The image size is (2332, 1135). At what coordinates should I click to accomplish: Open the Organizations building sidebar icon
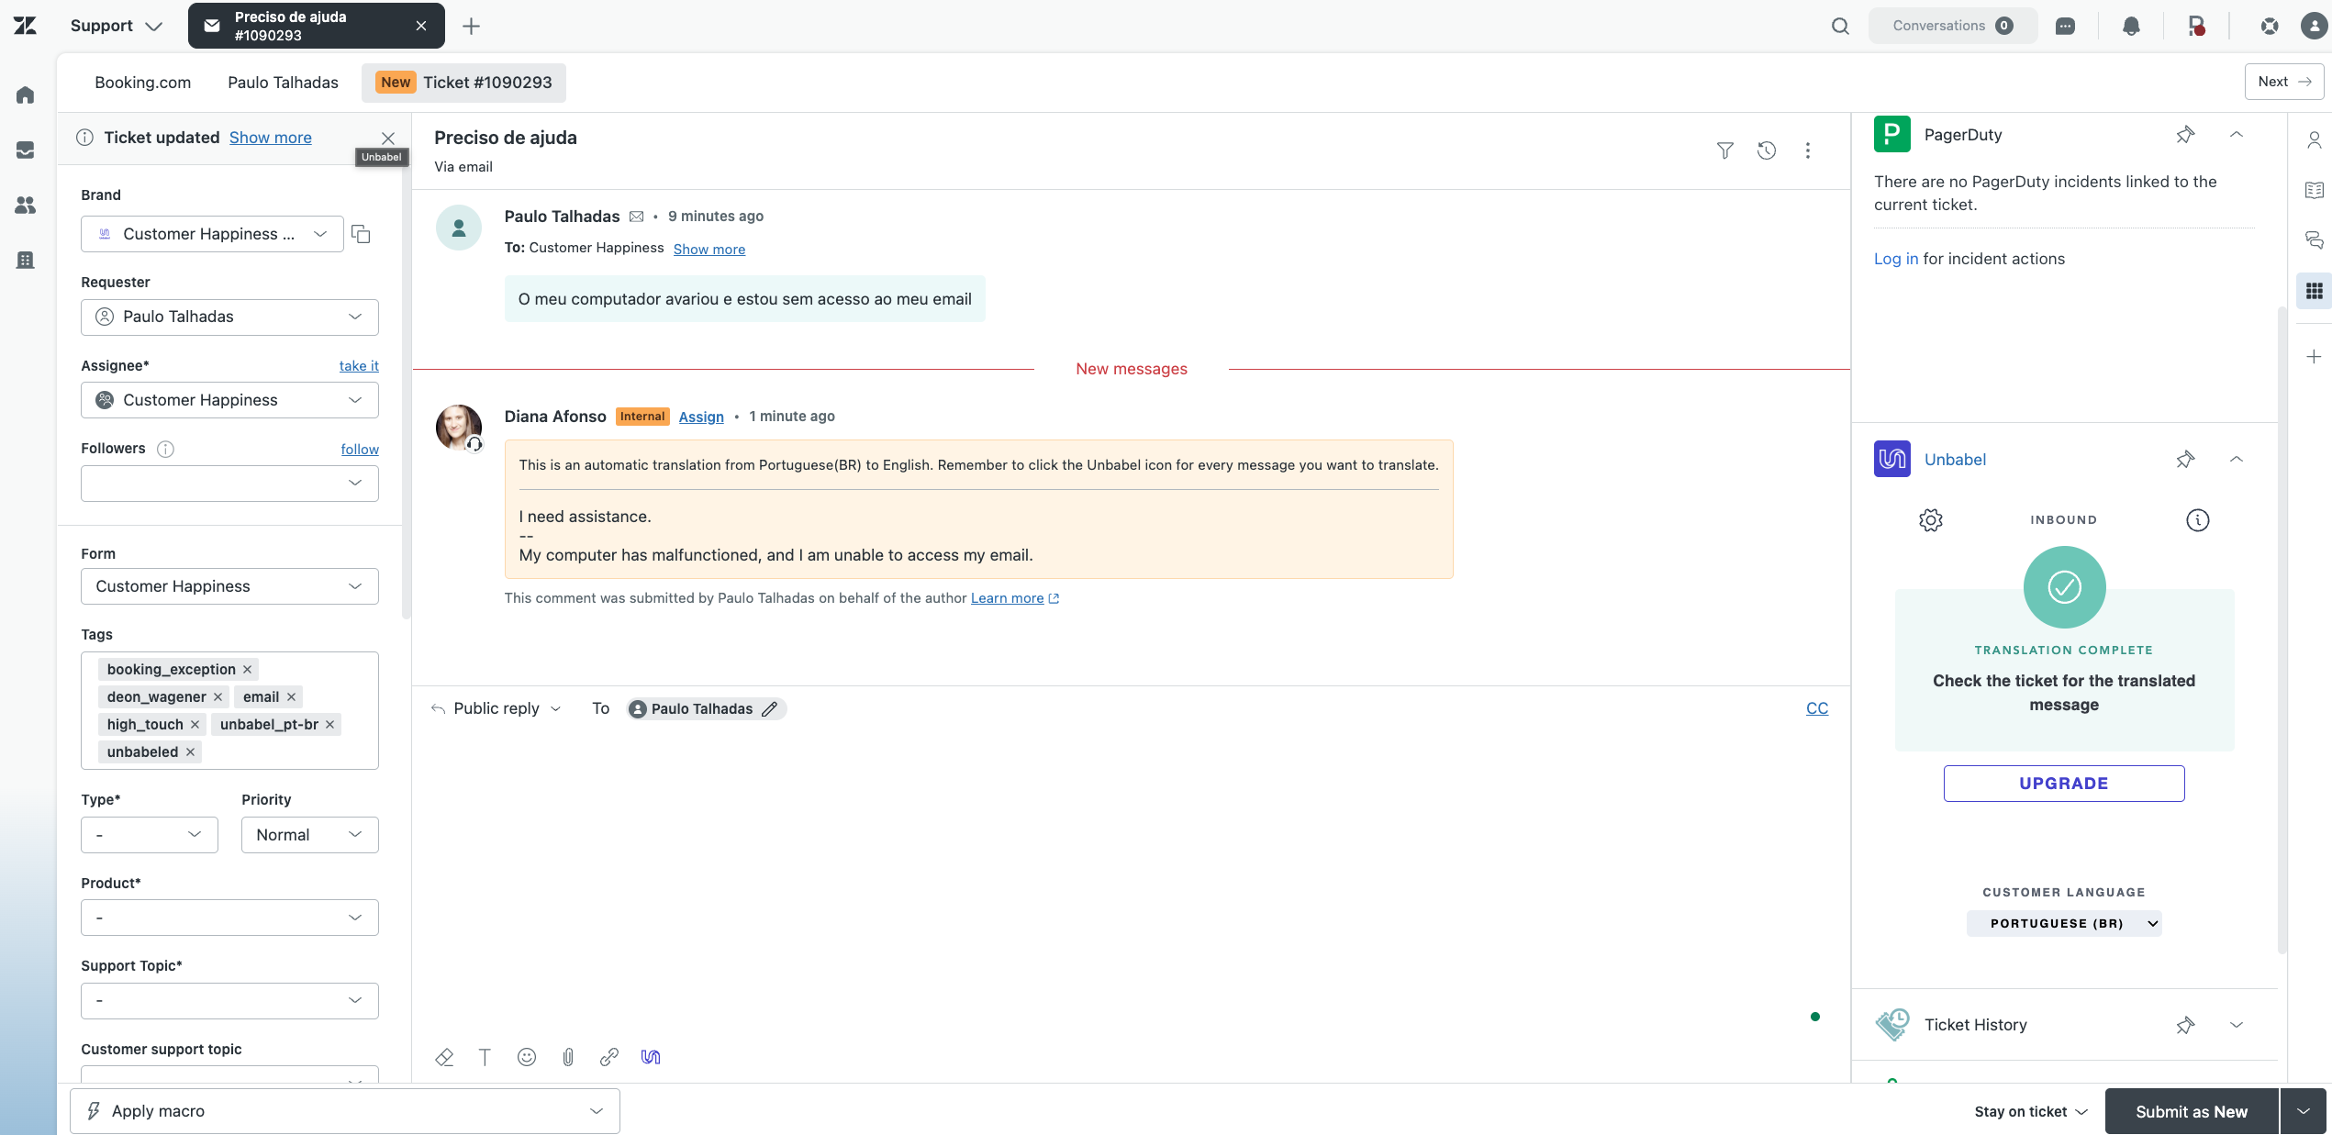[x=26, y=260]
